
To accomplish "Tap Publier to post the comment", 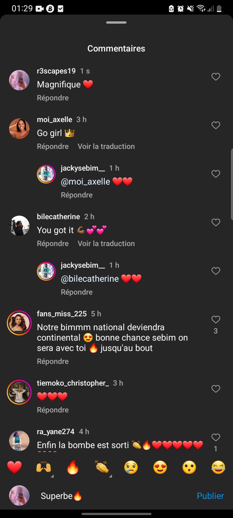I will tap(210, 496).
